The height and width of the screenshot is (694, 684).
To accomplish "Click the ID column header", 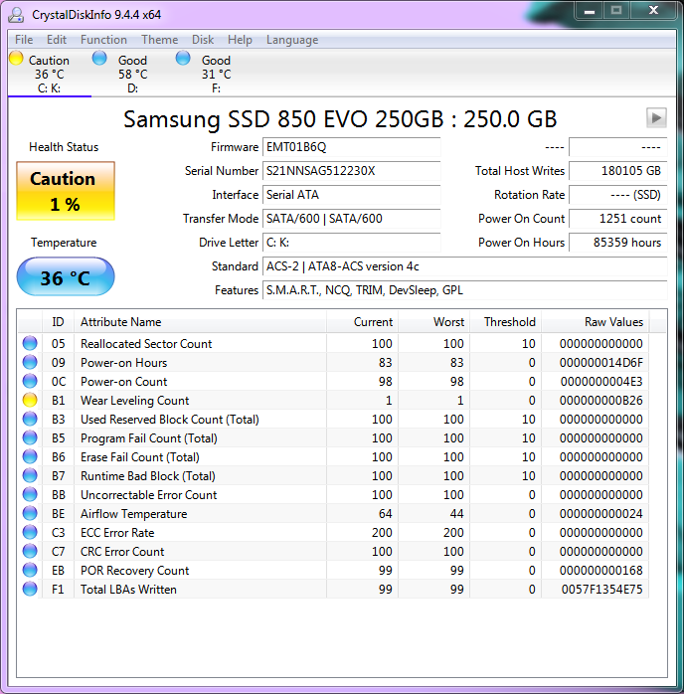I will 58,322.
